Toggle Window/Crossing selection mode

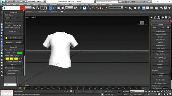[46, 8]
